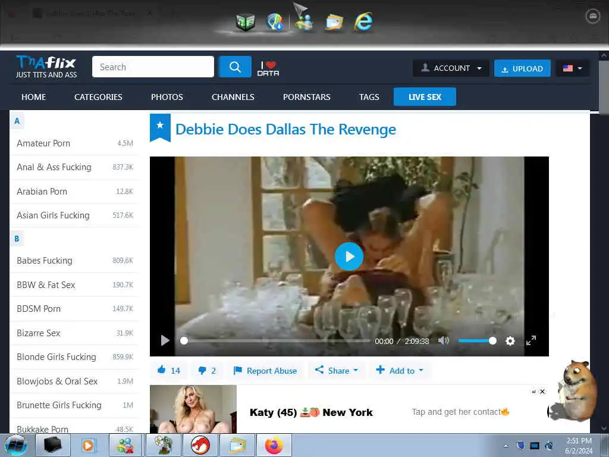
Task: Open the Bizarre Sex category link
Action: (x=39, y=333)
